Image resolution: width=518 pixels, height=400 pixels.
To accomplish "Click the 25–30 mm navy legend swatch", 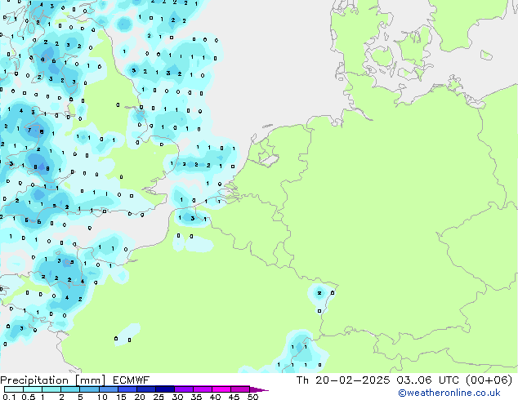I will click(x=165, y=389).
